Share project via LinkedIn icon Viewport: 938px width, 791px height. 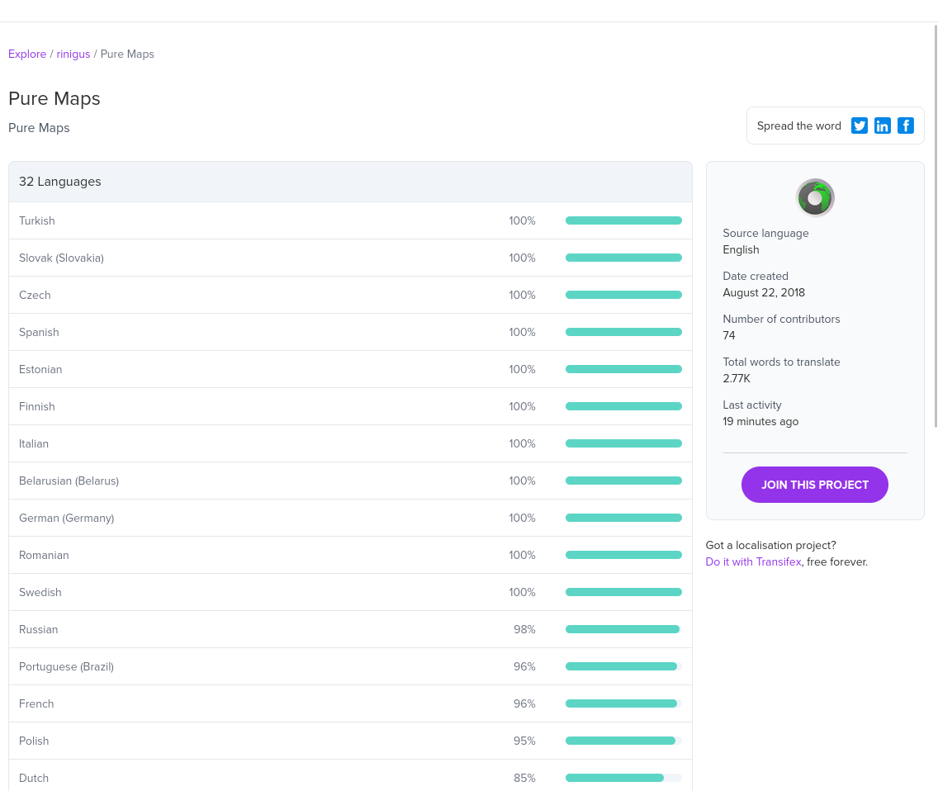click(883, 126)
